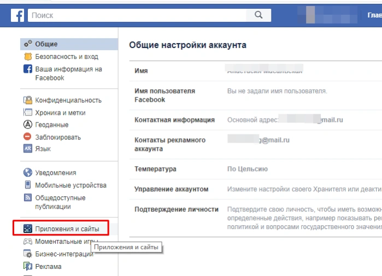Open the Управление аккаунтом row

(x=256, y=189)
